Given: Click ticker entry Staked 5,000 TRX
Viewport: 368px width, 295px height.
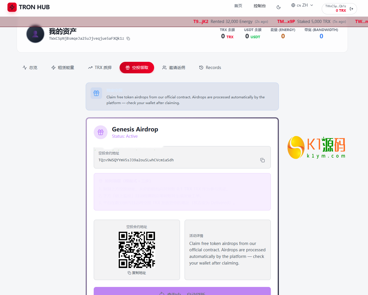Looking at the screenshot, I should point(312,22).
